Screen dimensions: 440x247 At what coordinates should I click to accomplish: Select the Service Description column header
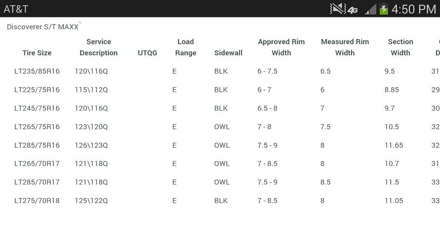(x=98, y=47)
